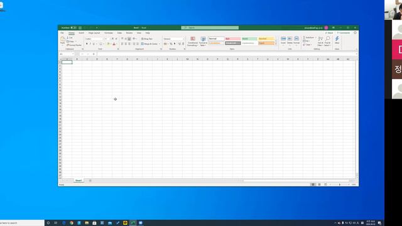Open Conditional Formatting menu
402x226 pixels.
[193, 41]
